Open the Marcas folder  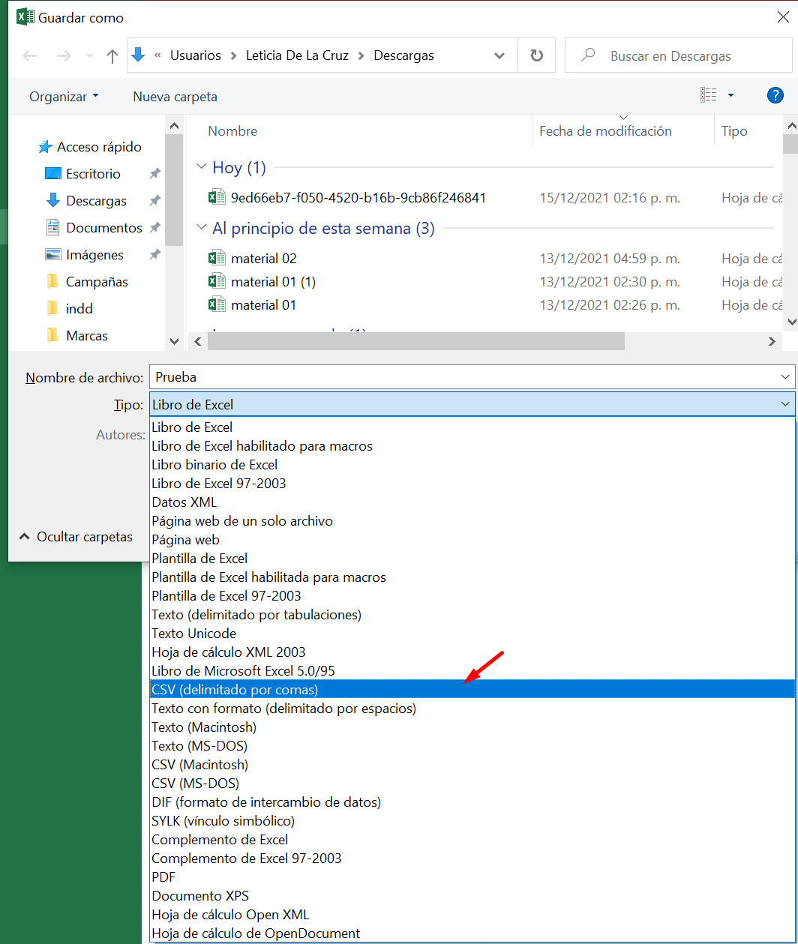[87, 336]
